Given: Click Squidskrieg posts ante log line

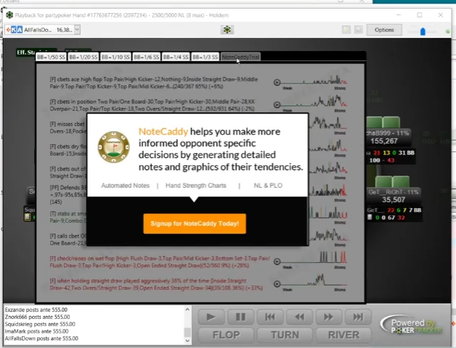Looking at the screenshot, I should pyautogui.click(x=40, y=324).
